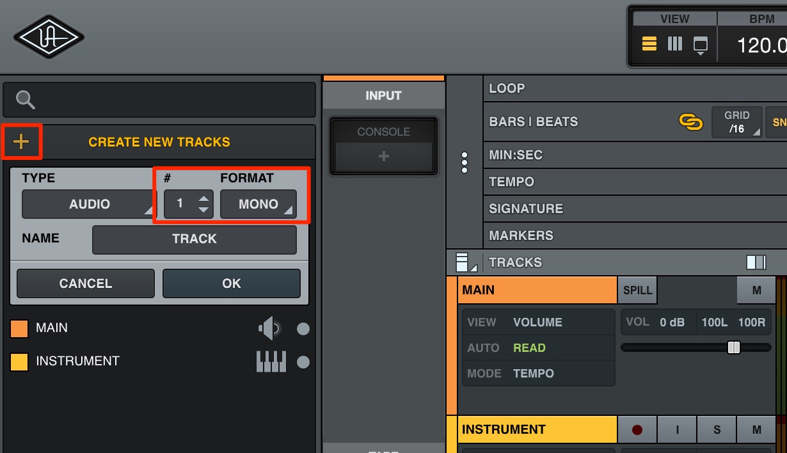787x453 pixels.
Task: Click the piano keys icon on INSTRUMENT row
Action: click(x=271, y=362)
